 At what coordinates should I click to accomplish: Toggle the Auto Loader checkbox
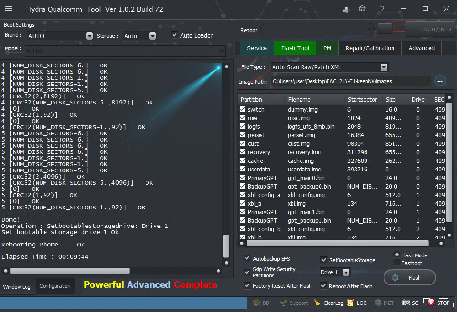pyautogui.click(x=174, y=35)
